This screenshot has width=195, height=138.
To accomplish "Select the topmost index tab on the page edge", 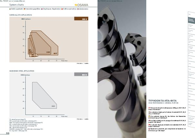I will (x=191, y=15).
